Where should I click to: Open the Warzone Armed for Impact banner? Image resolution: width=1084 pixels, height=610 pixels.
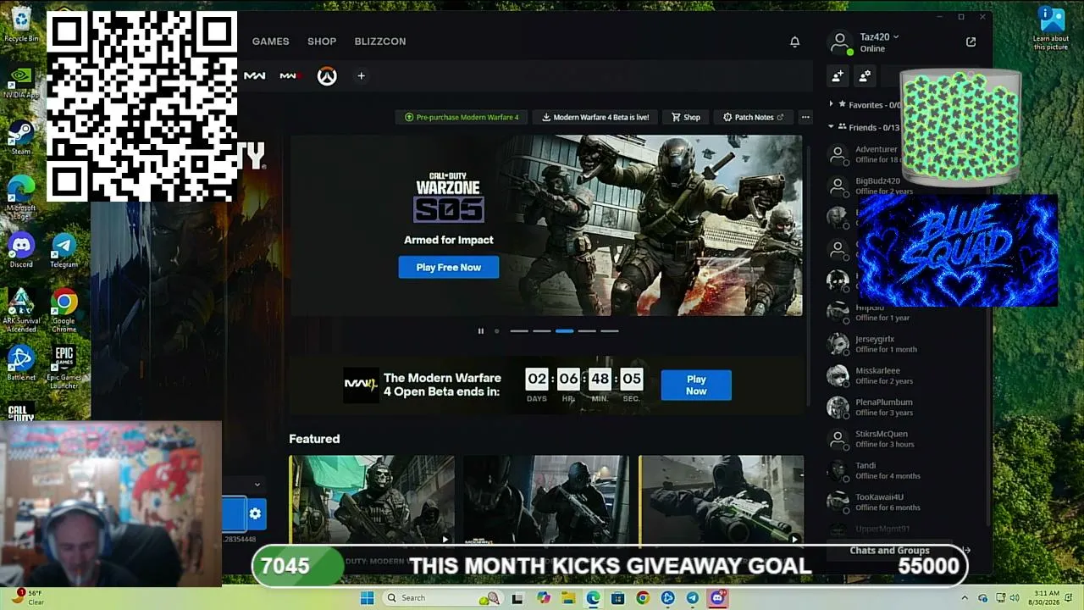tap(546, 225)
